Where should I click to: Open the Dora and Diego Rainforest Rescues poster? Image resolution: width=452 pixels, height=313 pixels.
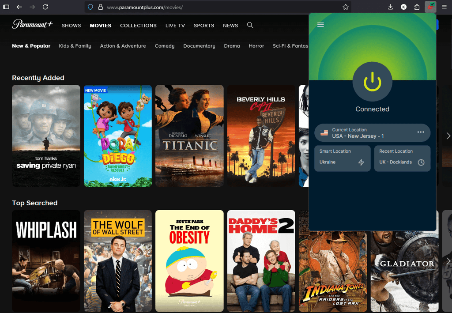117,136
